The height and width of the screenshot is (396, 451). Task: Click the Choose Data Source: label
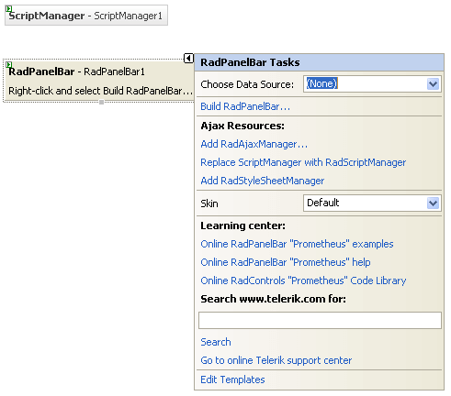coord(247,84)
